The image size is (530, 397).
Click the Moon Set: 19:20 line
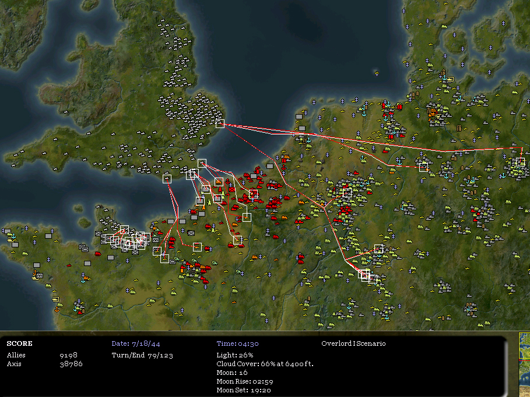pyautogui.click(x=243, y=390)
